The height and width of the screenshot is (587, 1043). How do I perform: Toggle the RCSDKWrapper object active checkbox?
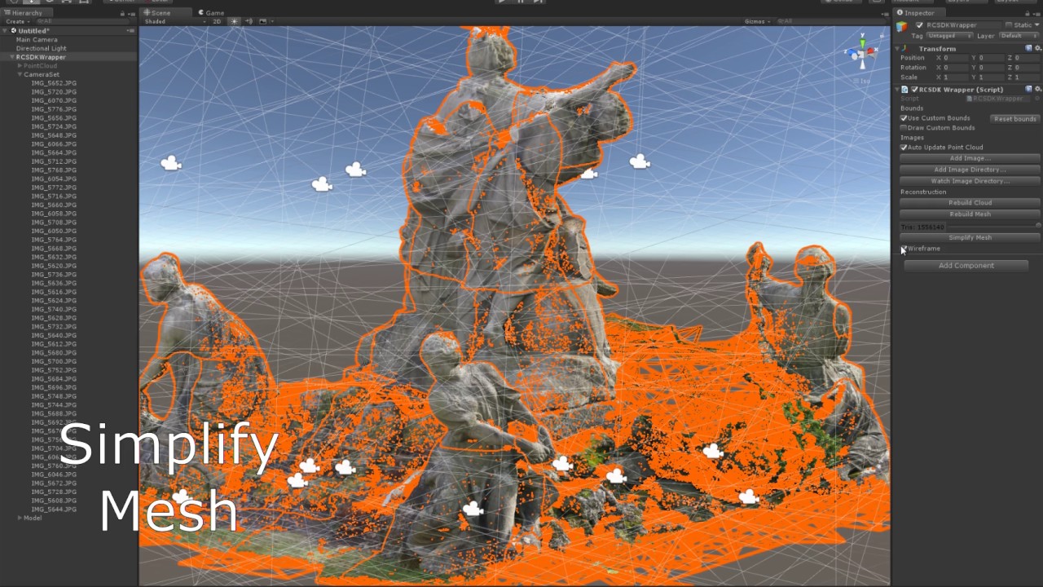[x=919, y=25]
